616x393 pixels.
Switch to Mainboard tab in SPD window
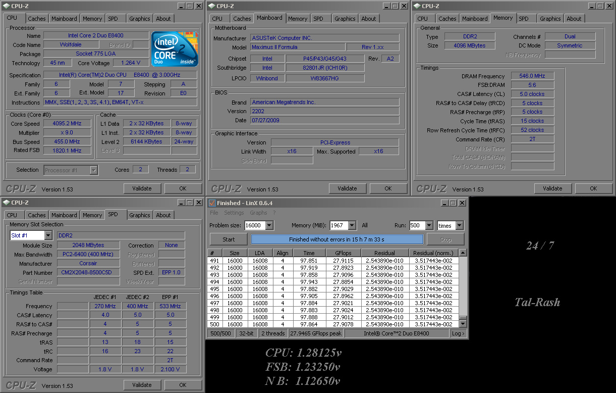click(64, 215)
